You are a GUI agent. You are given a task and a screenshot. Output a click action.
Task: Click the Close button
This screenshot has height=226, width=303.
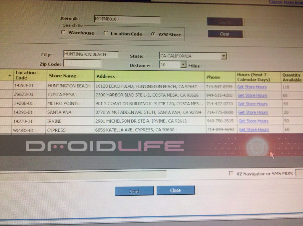pyautogui.click(x=176, y=190)
